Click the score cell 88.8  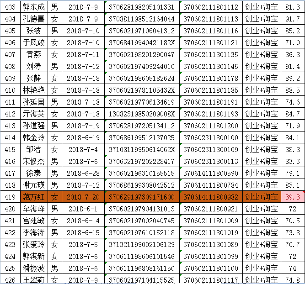(293, 150)
